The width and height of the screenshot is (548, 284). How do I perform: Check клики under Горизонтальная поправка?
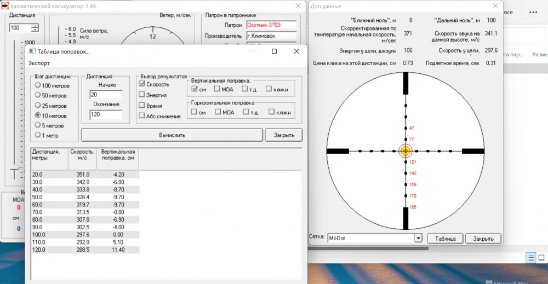(x=272, y=112)
